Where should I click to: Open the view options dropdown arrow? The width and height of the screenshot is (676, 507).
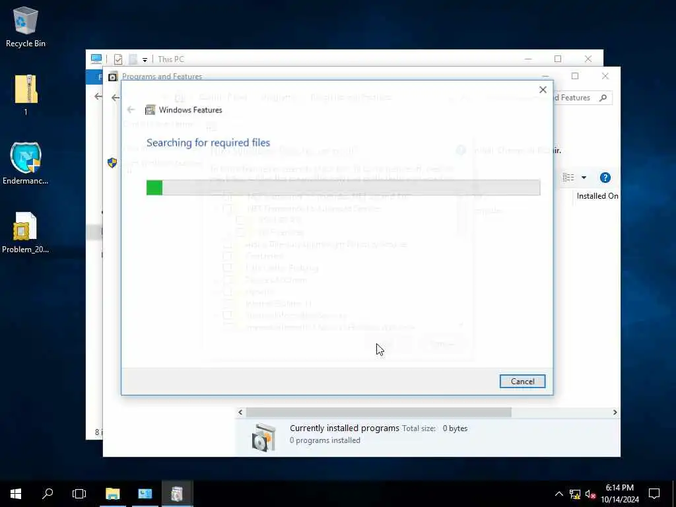584,178
